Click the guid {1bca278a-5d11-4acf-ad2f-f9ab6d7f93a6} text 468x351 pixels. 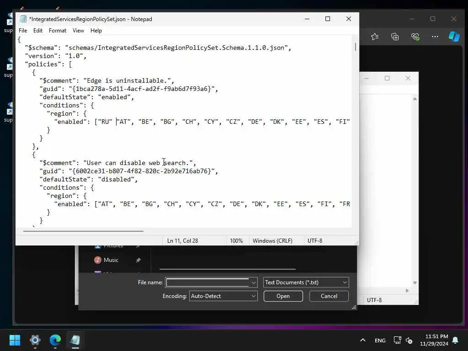pyautogui.click(x=142, y=89)
